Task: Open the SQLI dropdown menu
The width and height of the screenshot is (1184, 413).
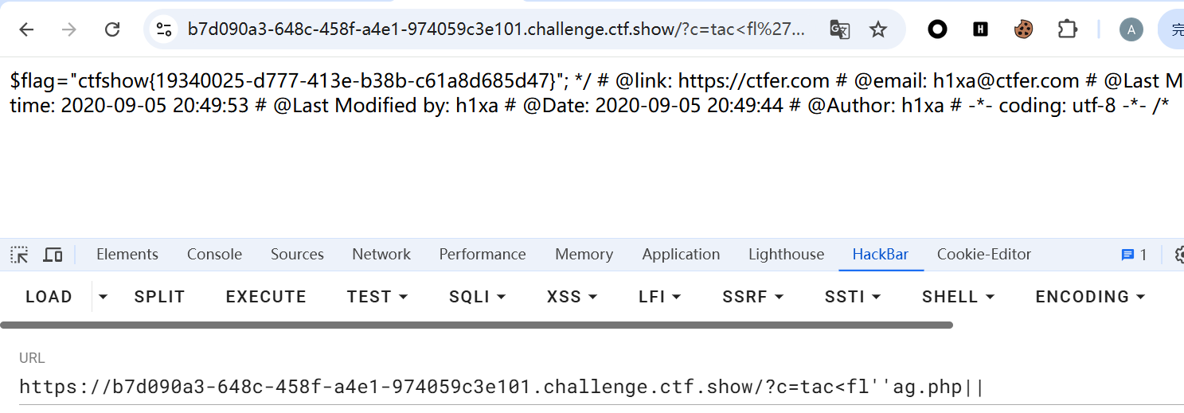Action: (x=478, y=297)
